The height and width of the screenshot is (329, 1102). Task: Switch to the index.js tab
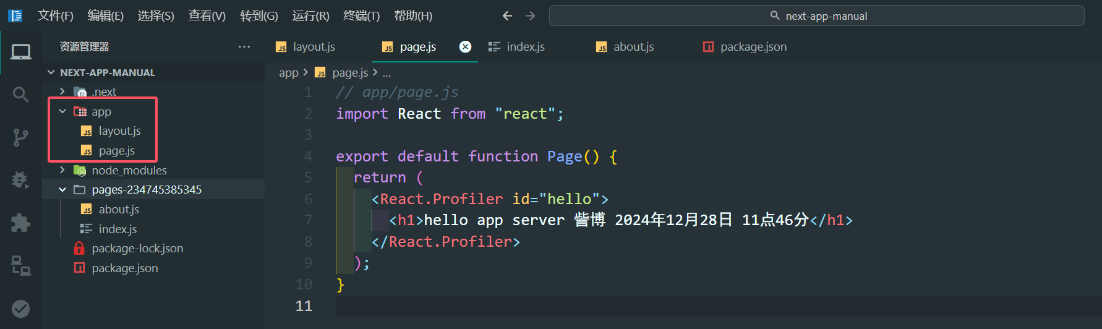tap(526, 47)
